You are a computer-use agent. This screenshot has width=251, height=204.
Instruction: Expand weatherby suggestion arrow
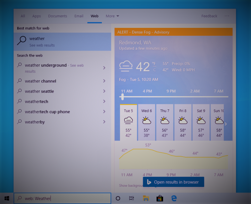[x=104, y=122]
